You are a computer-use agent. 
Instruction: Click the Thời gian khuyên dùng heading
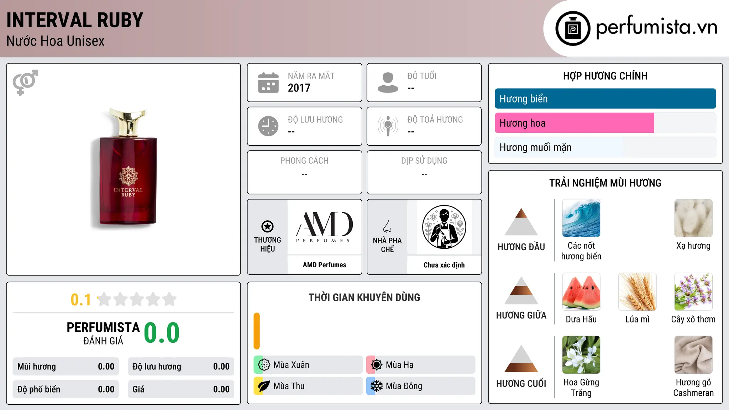click(364, 298)
